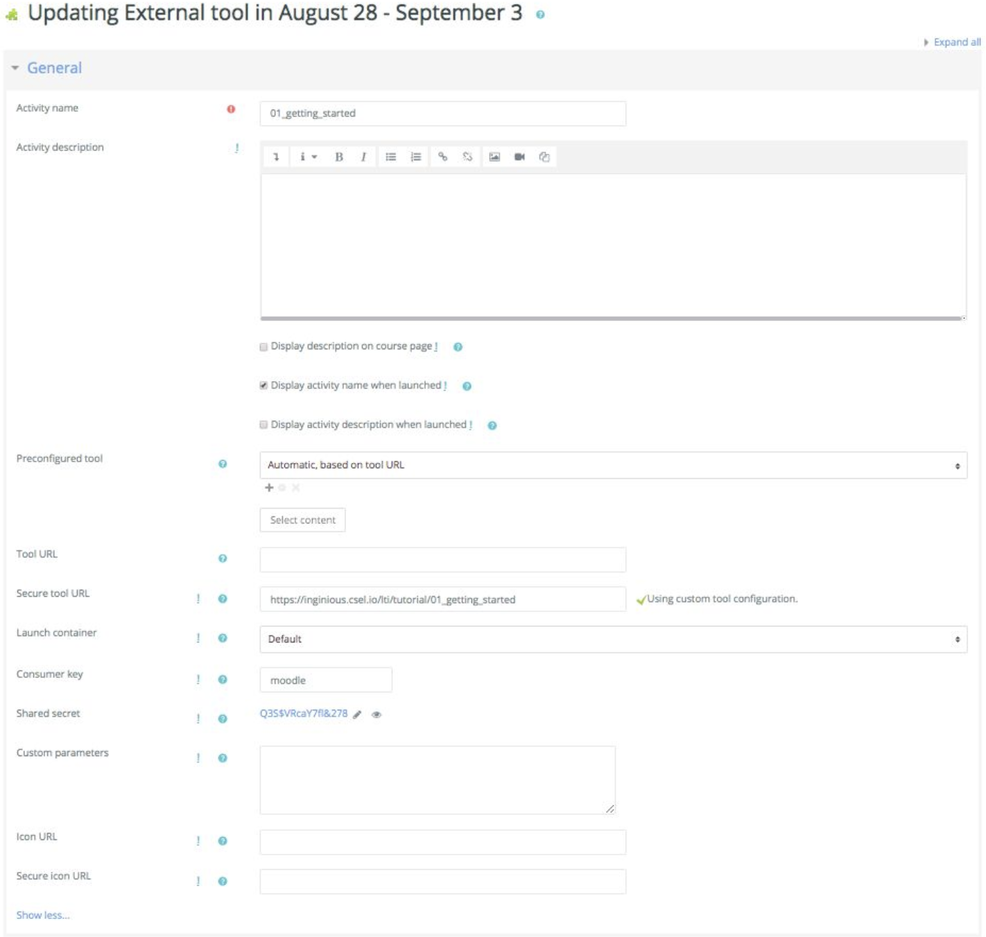The image size is (986, 937).
Task: Open help for Shared secret
Action: coord(223,719)
